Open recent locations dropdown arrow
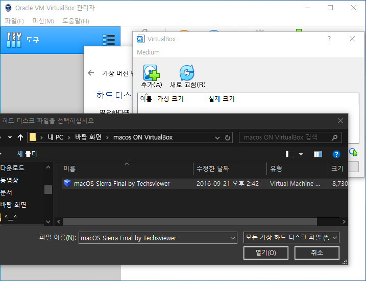The image size is (366, 281). [x=10, y=137]
